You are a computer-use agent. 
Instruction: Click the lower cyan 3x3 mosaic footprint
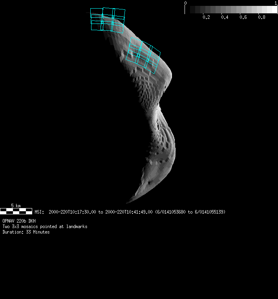tap(143, 56)
